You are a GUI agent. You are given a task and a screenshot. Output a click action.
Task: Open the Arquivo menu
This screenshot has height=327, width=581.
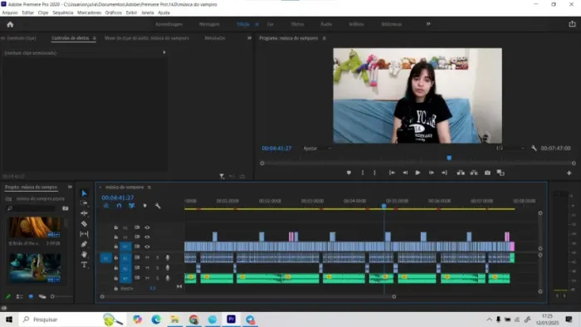pos(10,12)
